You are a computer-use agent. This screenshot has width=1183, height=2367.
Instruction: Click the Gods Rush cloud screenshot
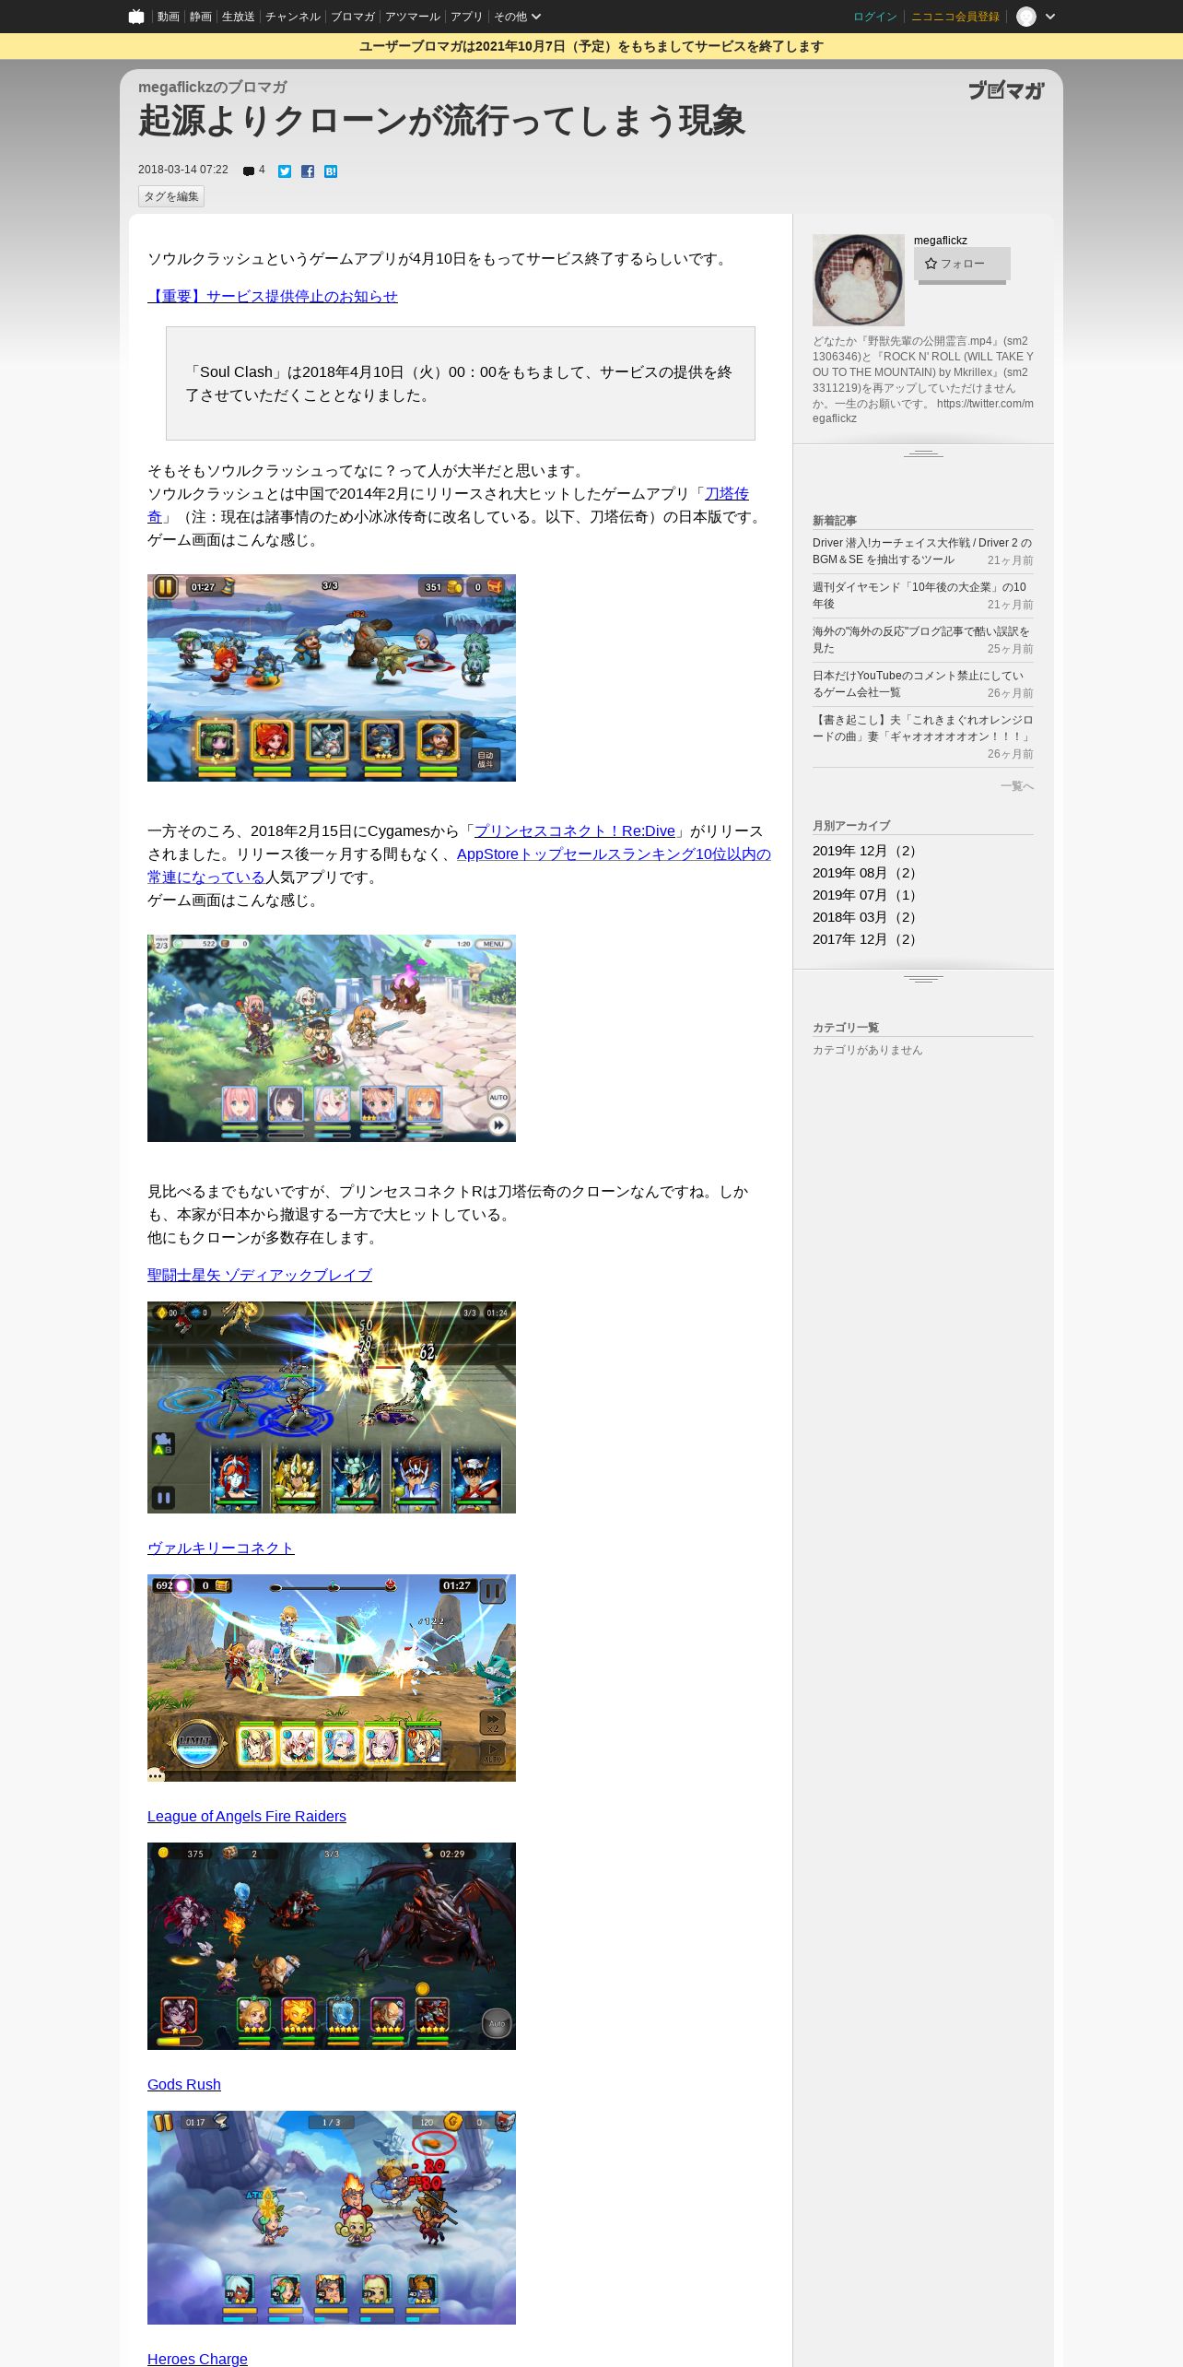point(332,2218)
